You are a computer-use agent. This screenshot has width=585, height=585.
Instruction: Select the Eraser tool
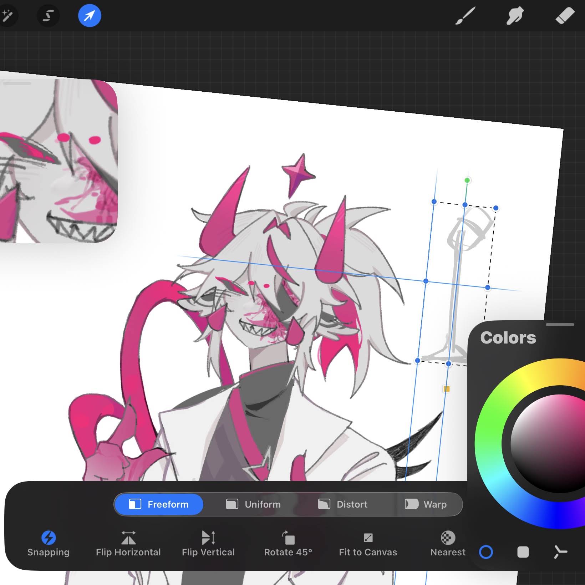tap(565, 16)
